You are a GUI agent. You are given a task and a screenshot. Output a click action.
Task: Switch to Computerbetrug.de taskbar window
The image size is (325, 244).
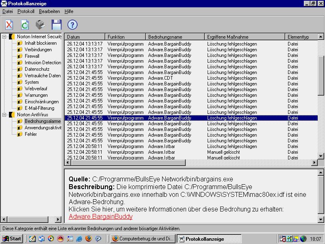(x=143, y=239)
